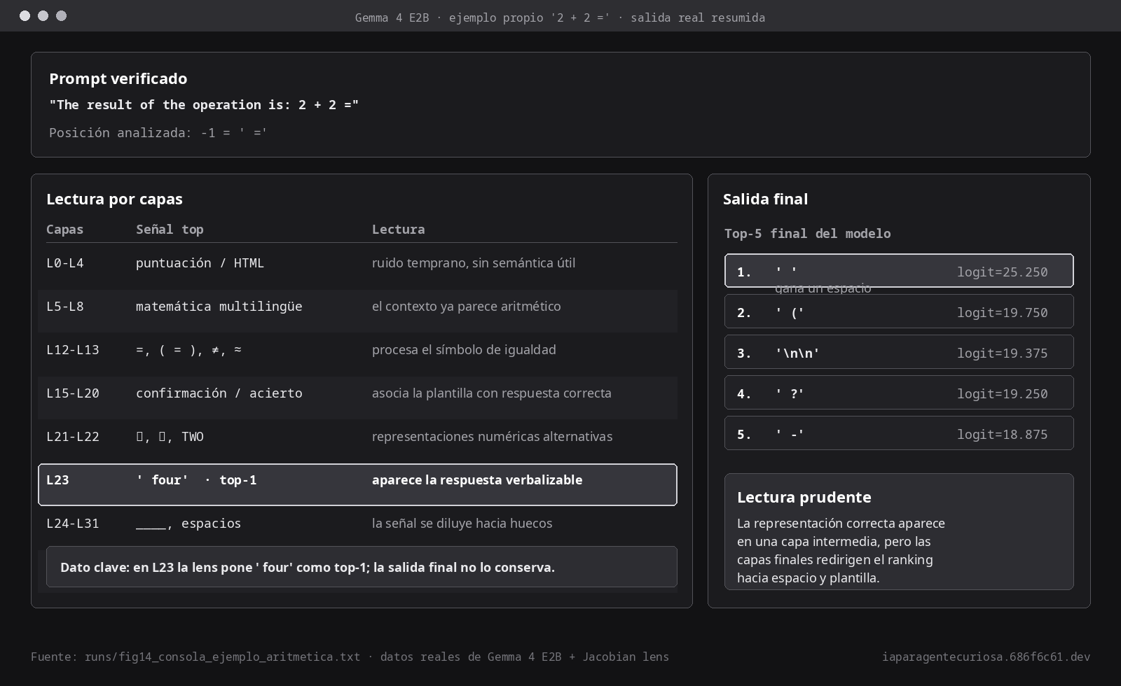Click 'la señal se diluye hacia huecos'

pos(462,524)
